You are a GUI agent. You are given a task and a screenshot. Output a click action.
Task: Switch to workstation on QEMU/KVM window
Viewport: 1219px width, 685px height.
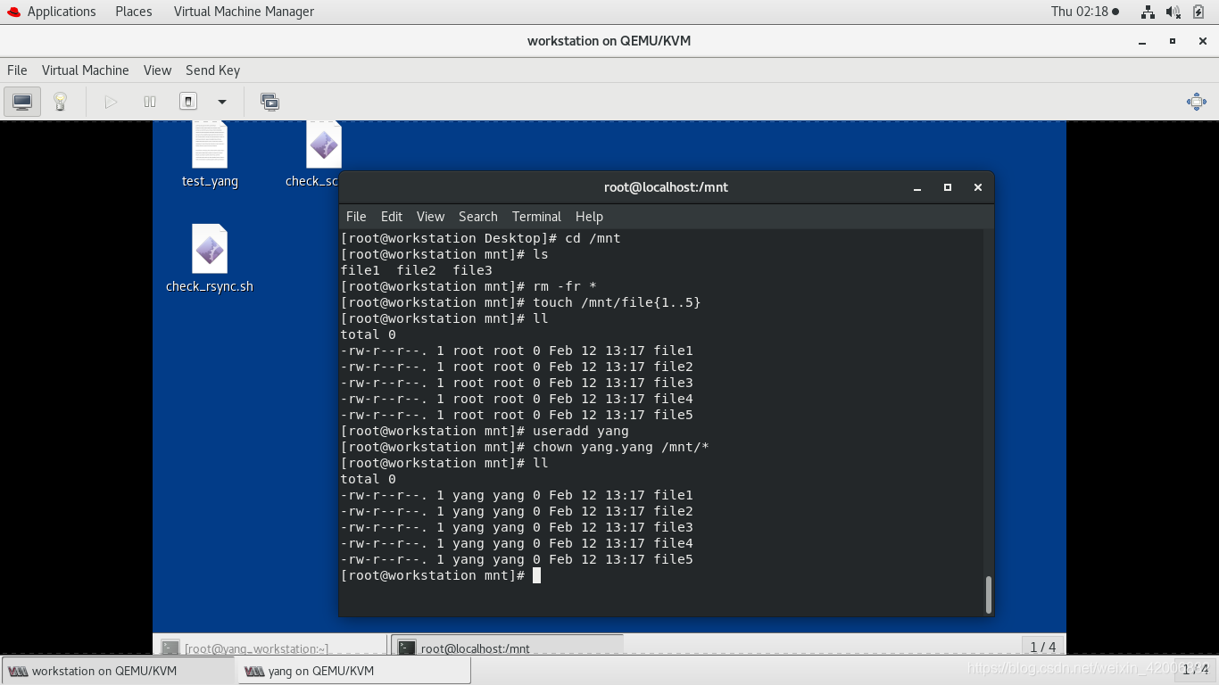(118, 671)
